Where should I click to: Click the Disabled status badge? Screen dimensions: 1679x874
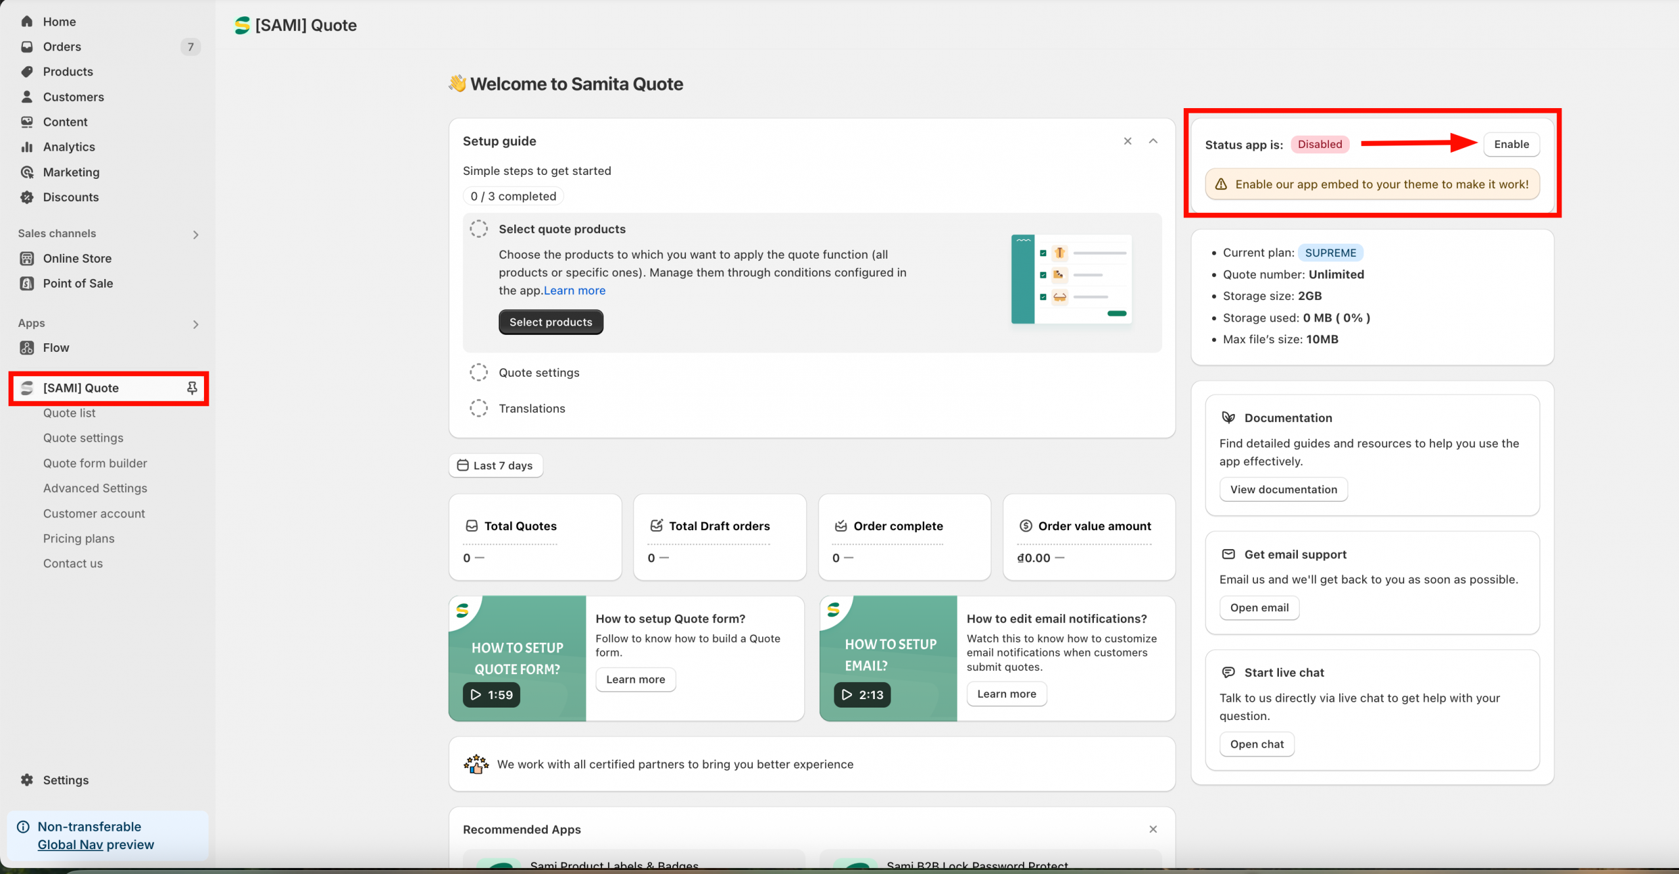tap(1320, 144)
